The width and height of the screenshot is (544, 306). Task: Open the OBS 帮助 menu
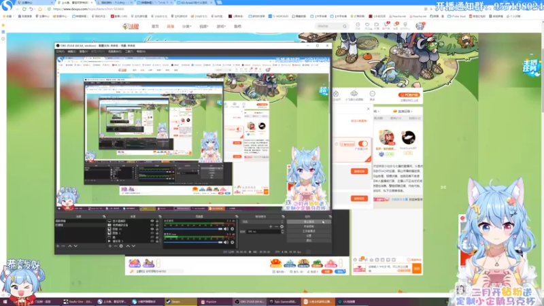141,52
